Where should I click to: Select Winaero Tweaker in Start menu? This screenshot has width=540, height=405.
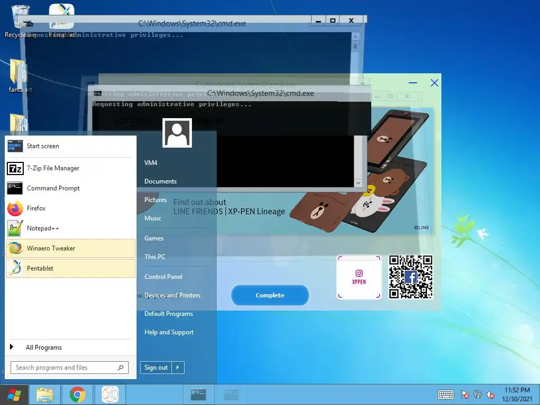70,248
